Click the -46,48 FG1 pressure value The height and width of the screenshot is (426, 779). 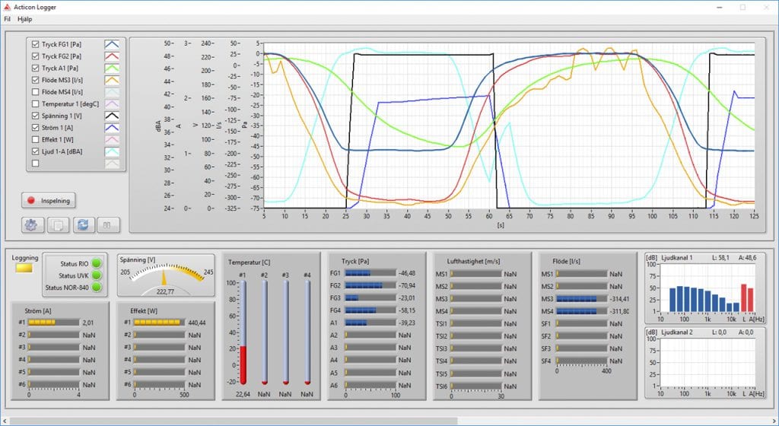(x=407, y=273)
